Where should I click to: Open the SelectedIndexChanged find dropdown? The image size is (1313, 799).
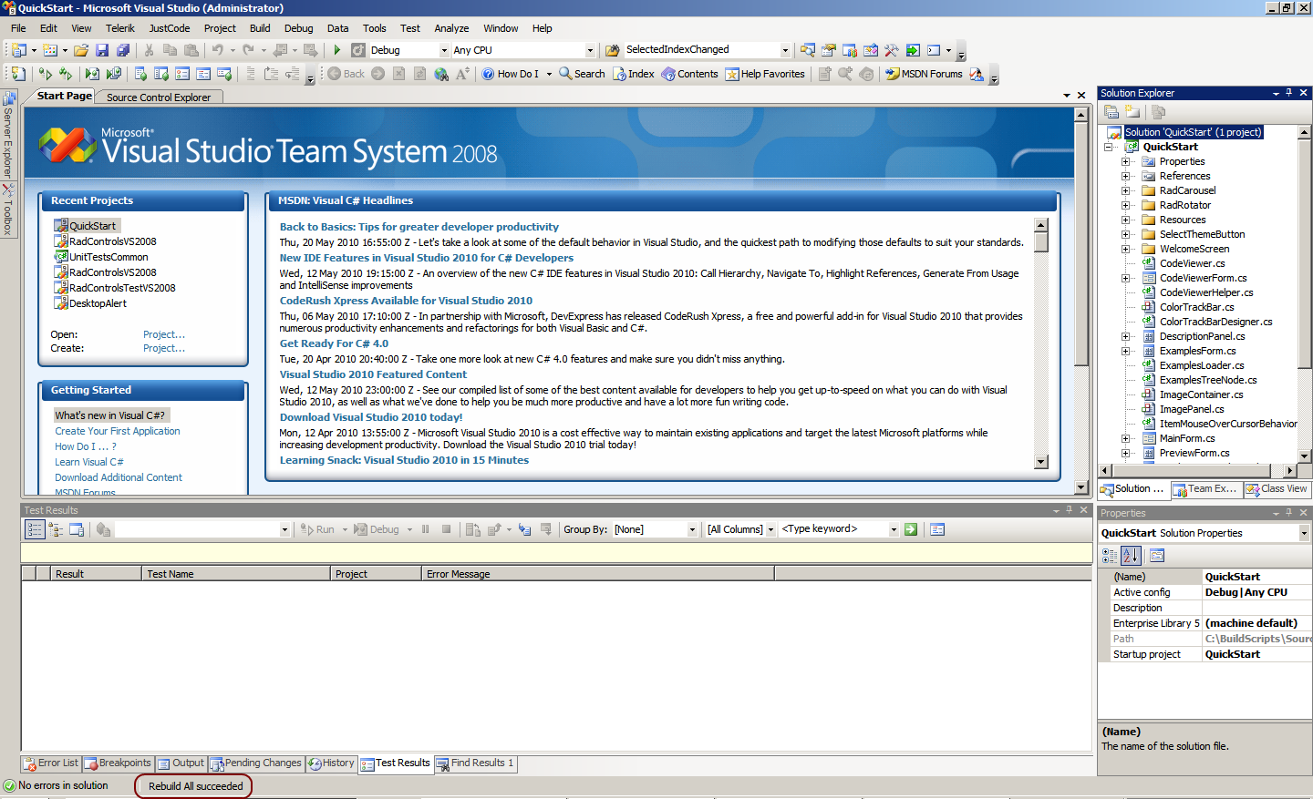(785, 50)
